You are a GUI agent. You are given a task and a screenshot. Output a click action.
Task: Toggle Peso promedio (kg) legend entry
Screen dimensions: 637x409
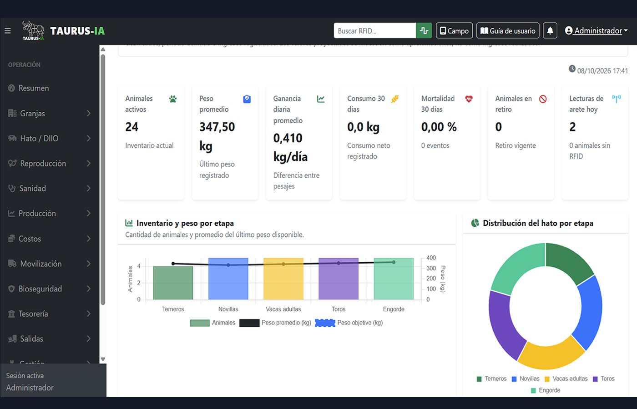(275, 323)
